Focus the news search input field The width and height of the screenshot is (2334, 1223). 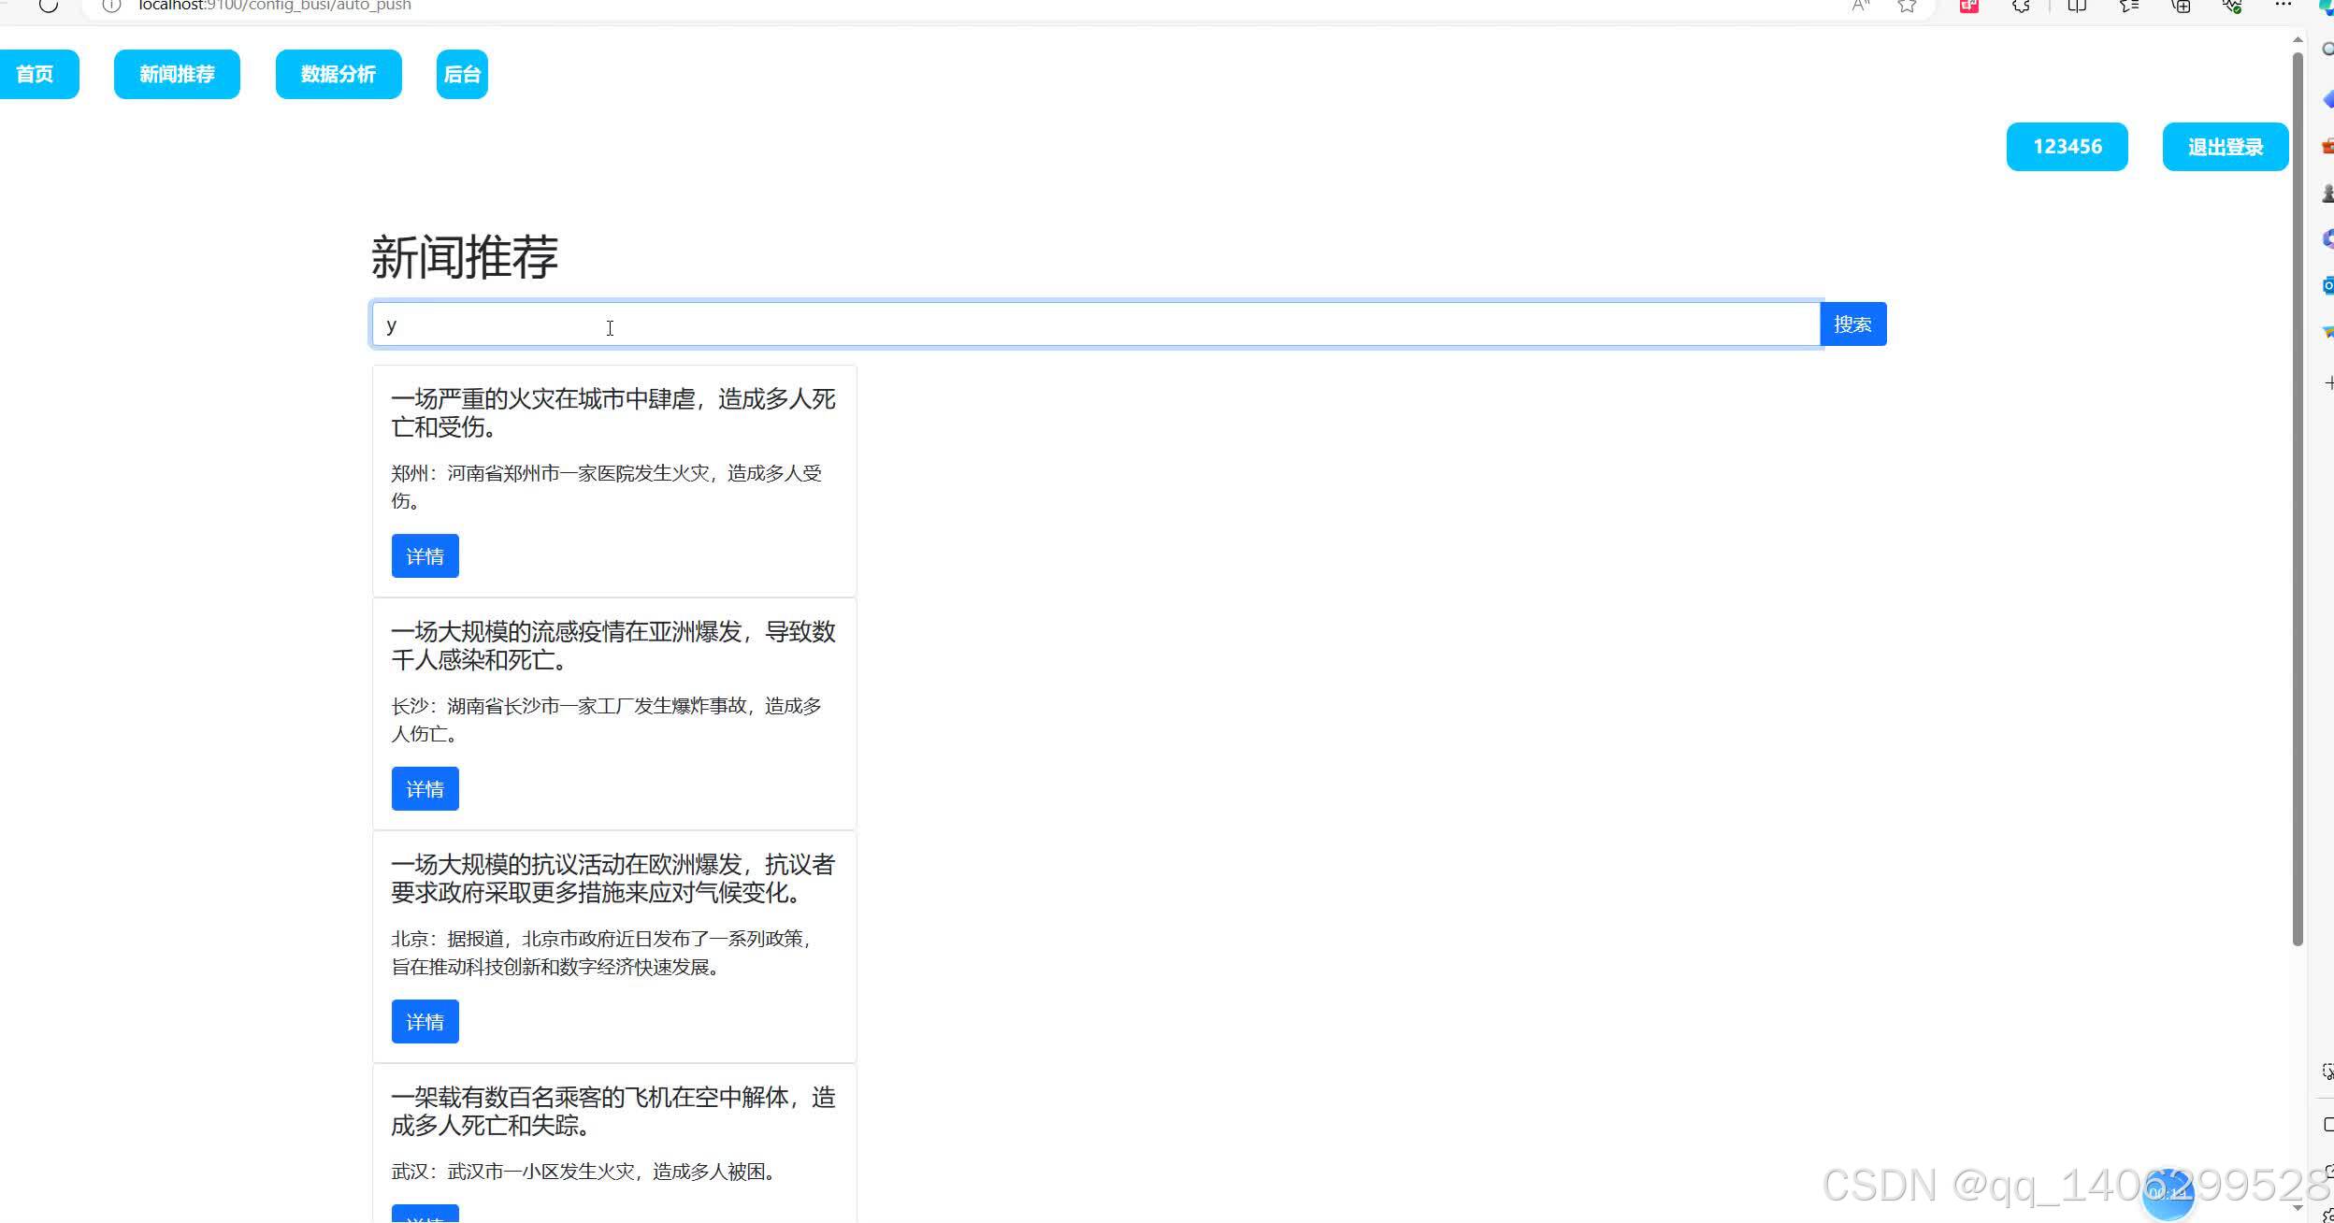click(1094, 324)
